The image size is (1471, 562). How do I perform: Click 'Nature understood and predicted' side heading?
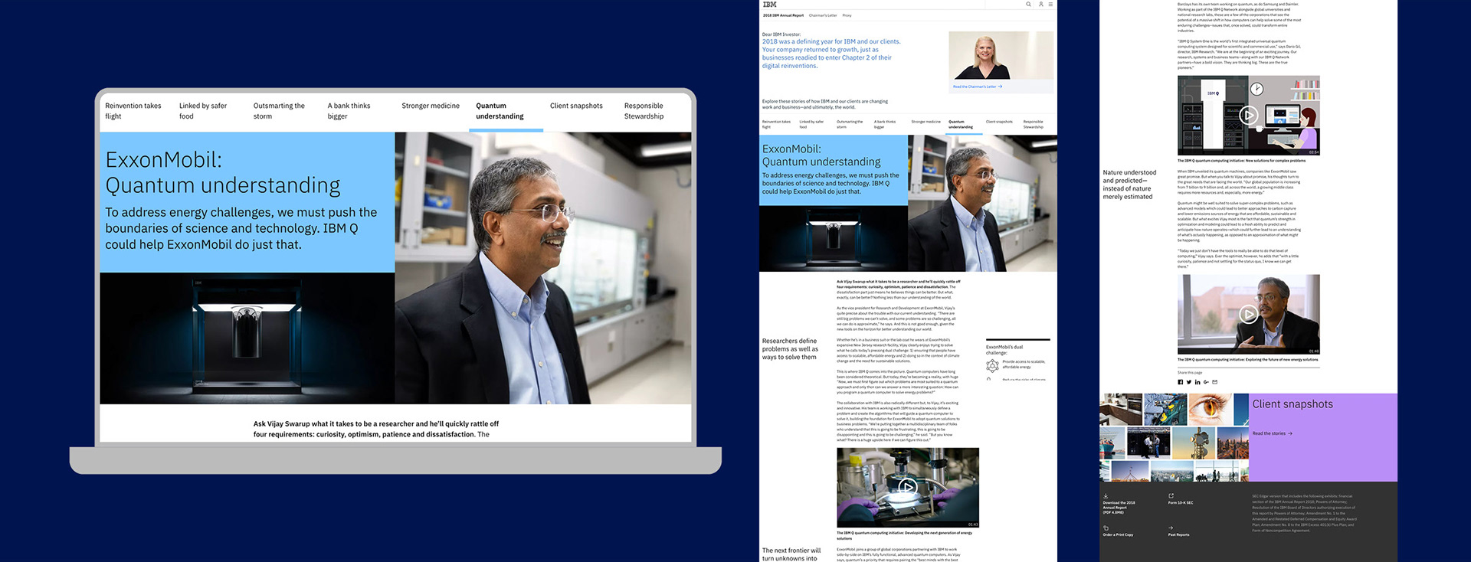1129,185
